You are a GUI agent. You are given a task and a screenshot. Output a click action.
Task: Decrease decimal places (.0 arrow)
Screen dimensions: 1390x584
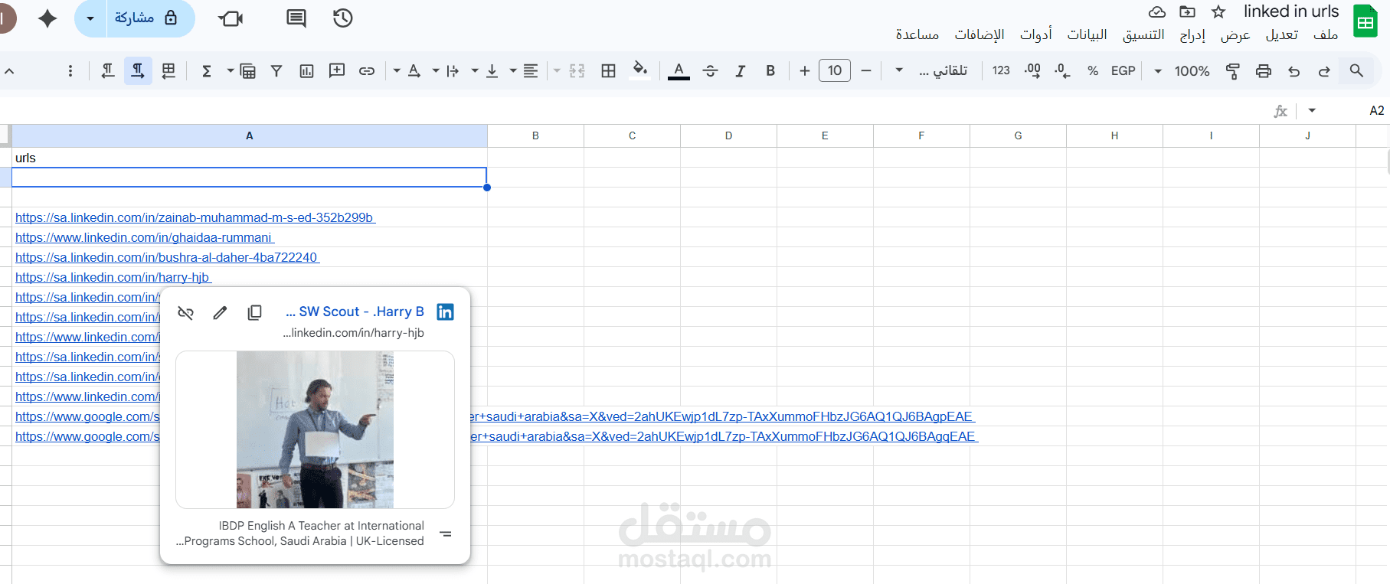tap(1062, 71)
